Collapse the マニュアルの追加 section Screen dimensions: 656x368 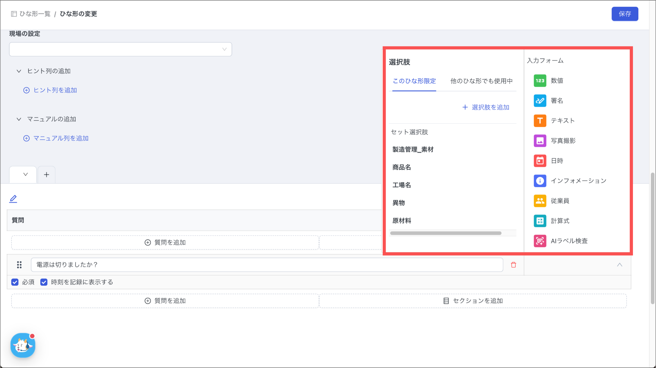19,119
